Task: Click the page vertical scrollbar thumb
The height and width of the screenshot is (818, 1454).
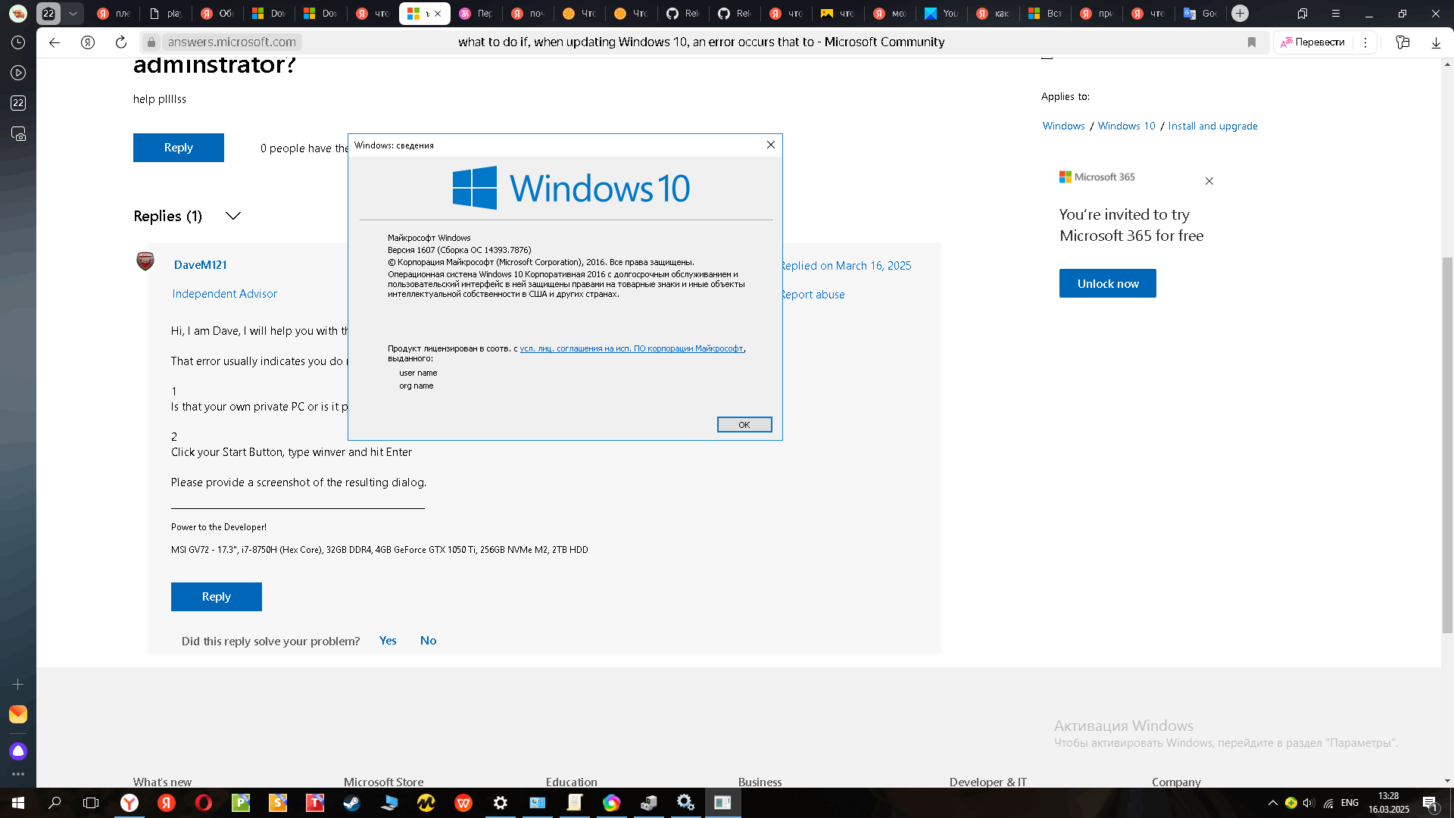Action: (x=1447, y=445)
